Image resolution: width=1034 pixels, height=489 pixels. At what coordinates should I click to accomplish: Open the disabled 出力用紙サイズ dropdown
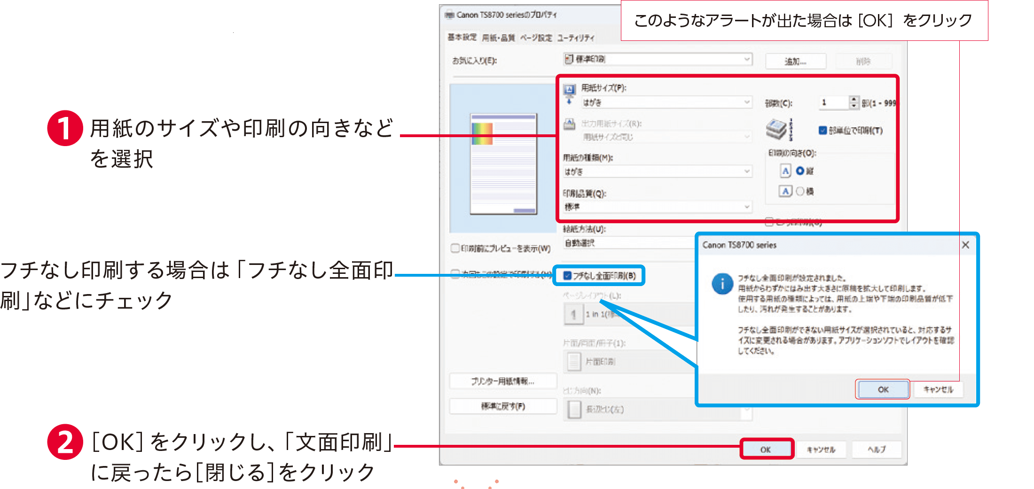click(x=666, y=137)
